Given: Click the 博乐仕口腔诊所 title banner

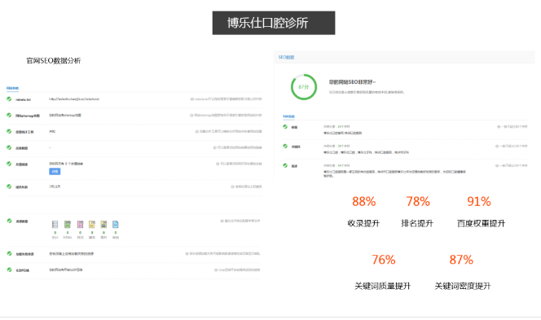Looking at the screenshot, I should 274,23.
